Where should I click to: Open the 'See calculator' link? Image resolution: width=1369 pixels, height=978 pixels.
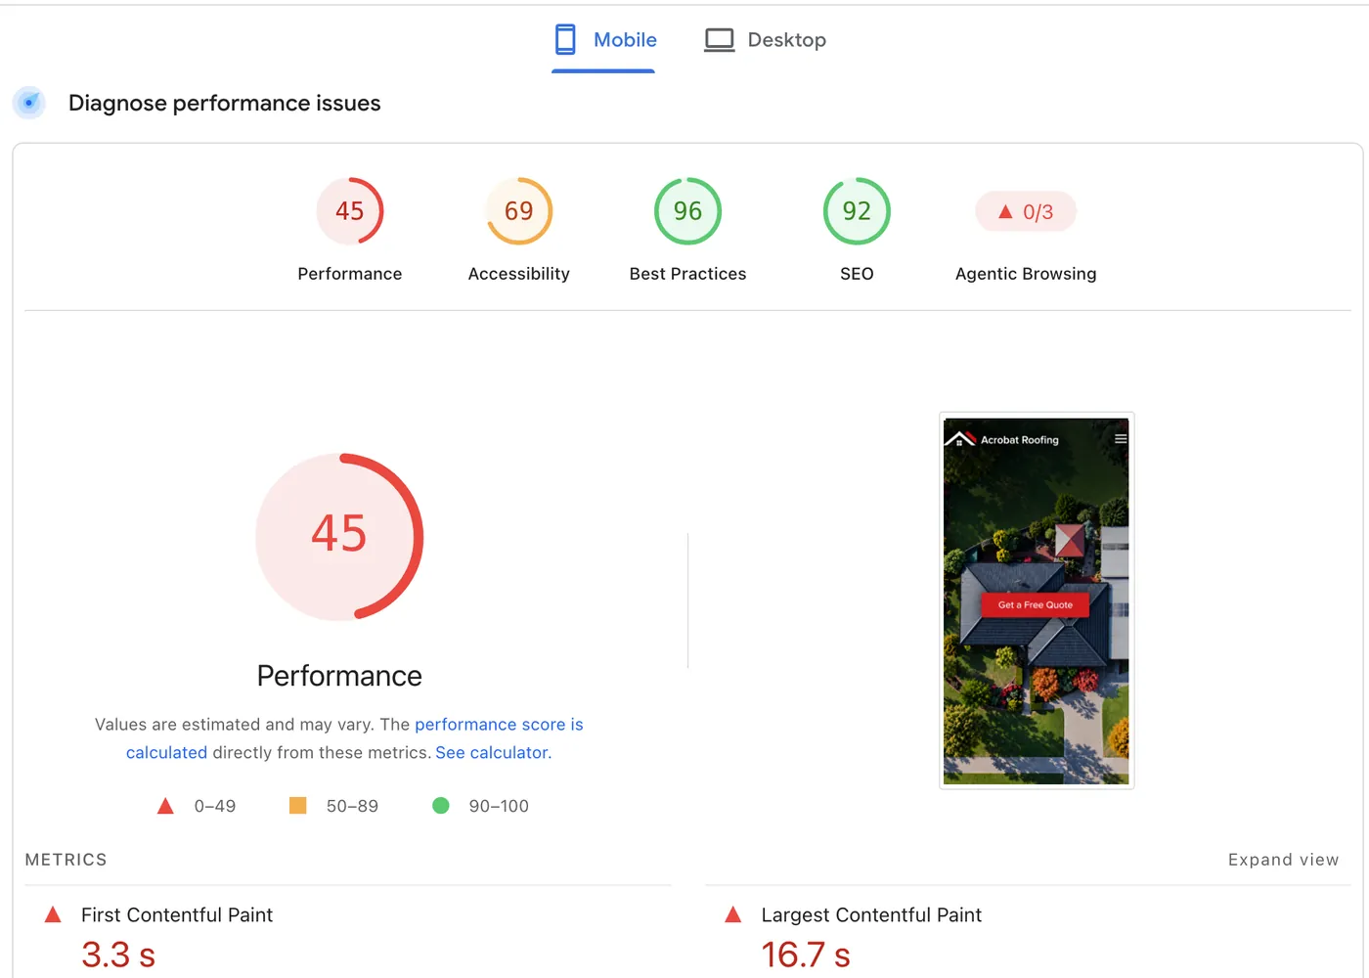tap(492, 753)
